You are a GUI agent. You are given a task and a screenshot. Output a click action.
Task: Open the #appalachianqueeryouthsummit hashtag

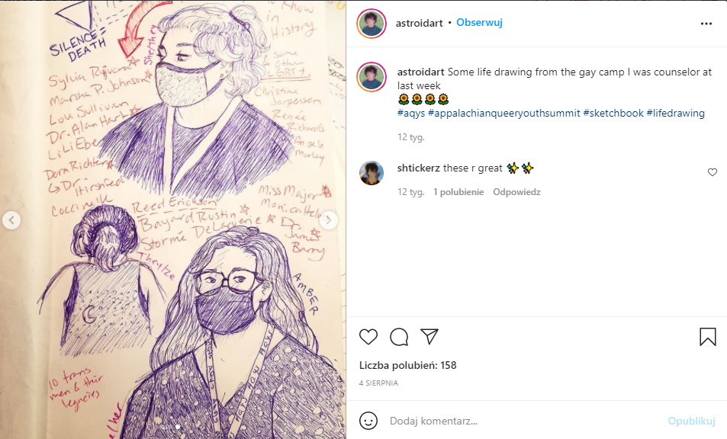click(x=504, y=113)
